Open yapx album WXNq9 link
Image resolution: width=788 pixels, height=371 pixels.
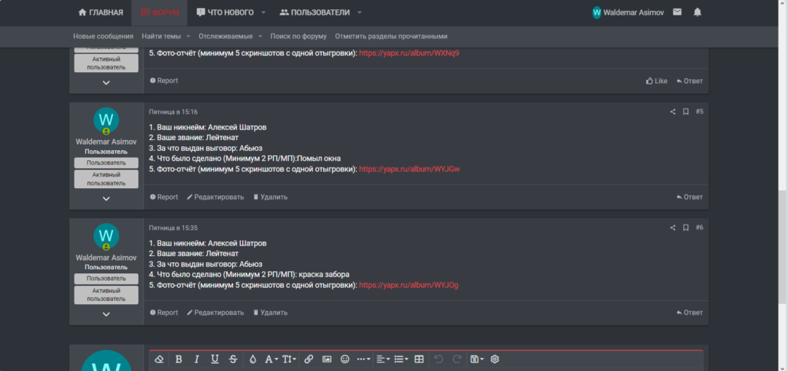pyautogui.click(x=409, y=52)
